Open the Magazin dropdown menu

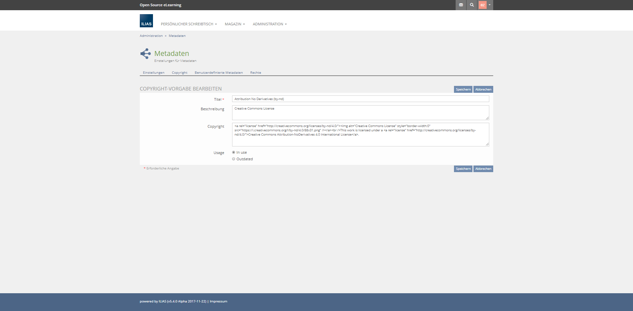coord(235,24)
